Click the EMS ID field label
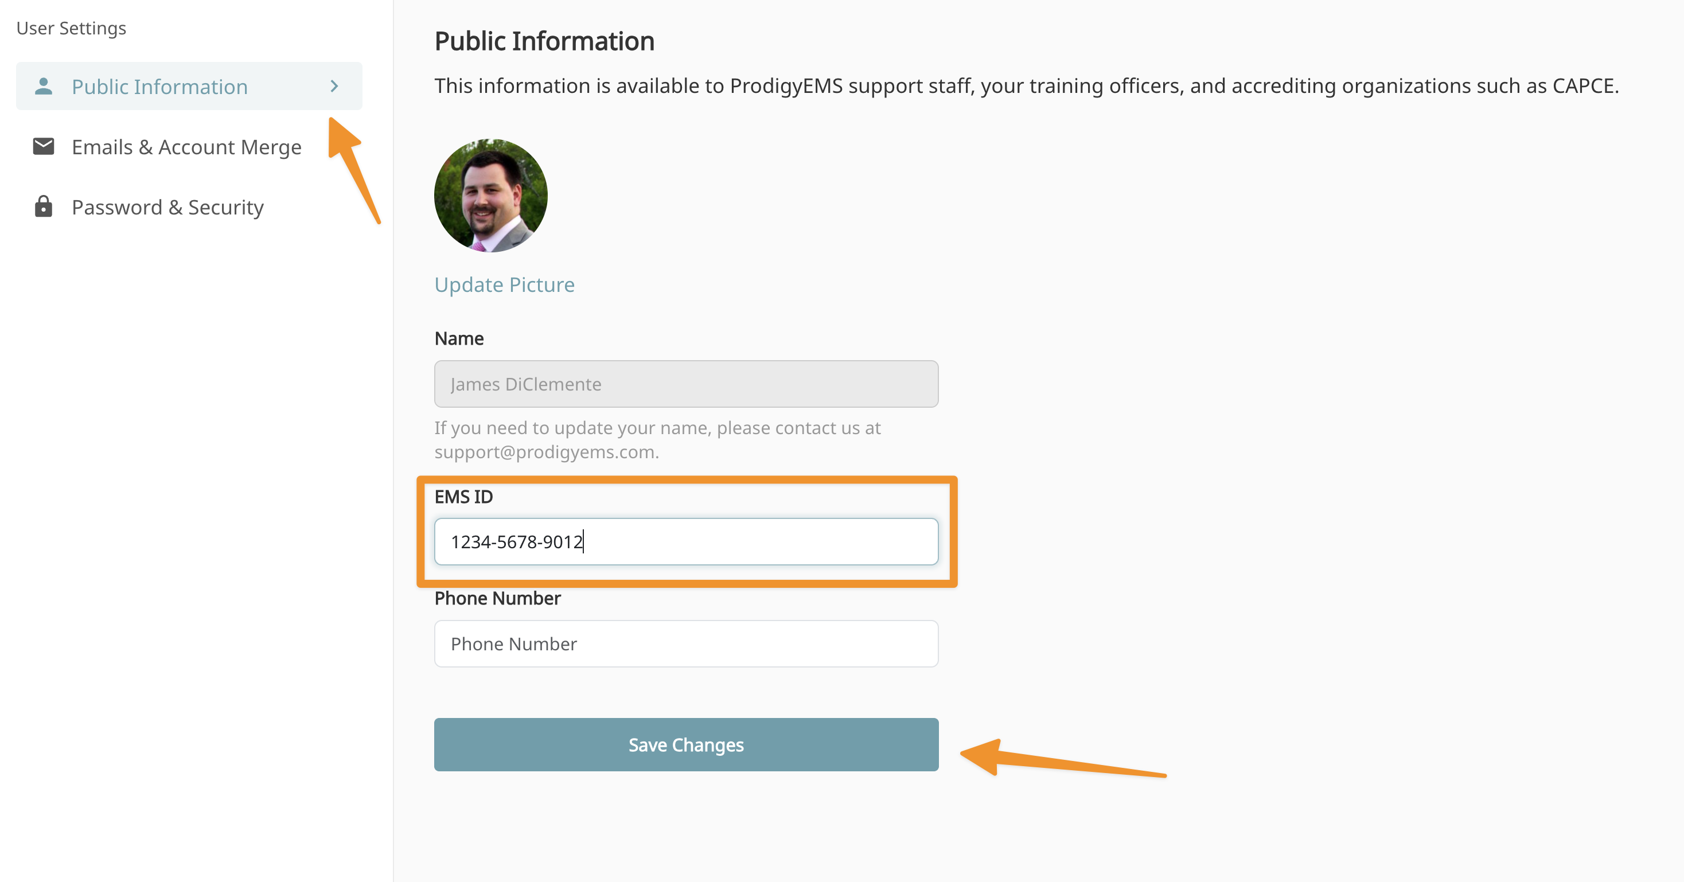 463,497
